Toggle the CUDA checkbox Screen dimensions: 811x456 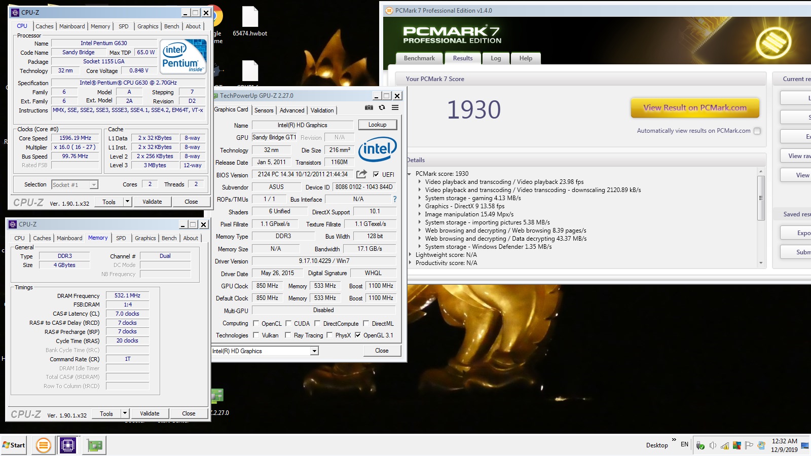(288, 323)
